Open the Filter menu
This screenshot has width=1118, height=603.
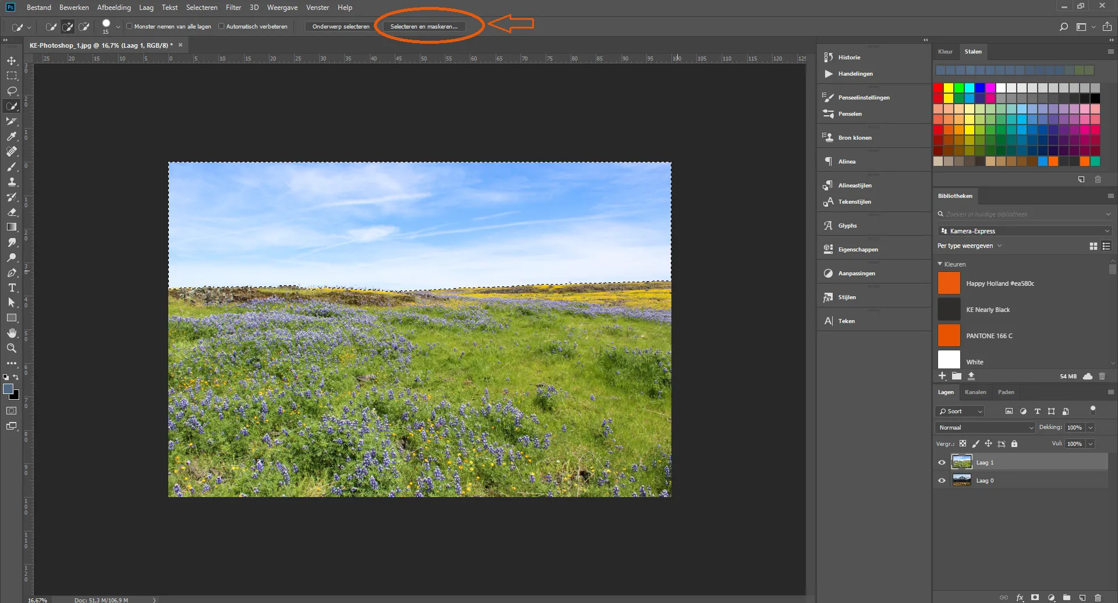[233, 8]
